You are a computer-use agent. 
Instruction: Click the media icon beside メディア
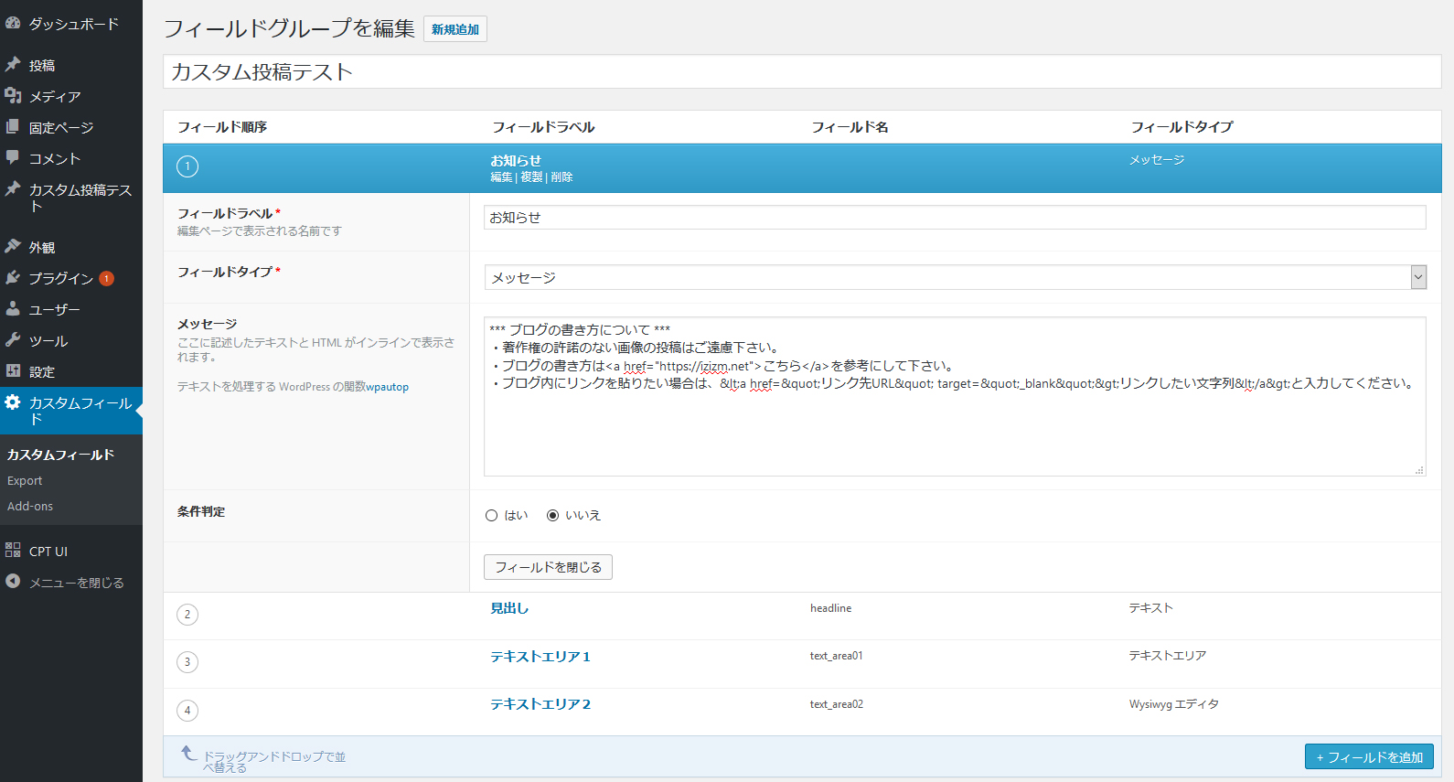(x=13, y=96)
